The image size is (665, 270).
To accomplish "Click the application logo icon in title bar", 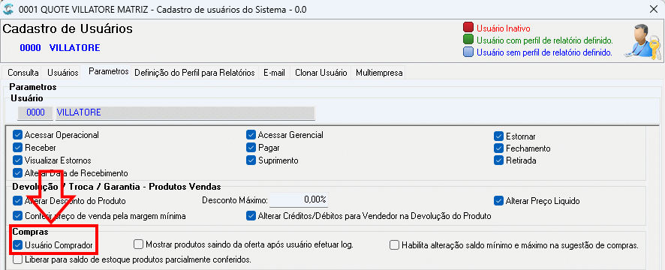I will tap(8, 9).
